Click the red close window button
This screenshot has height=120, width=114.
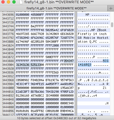[x=3, y=2]
